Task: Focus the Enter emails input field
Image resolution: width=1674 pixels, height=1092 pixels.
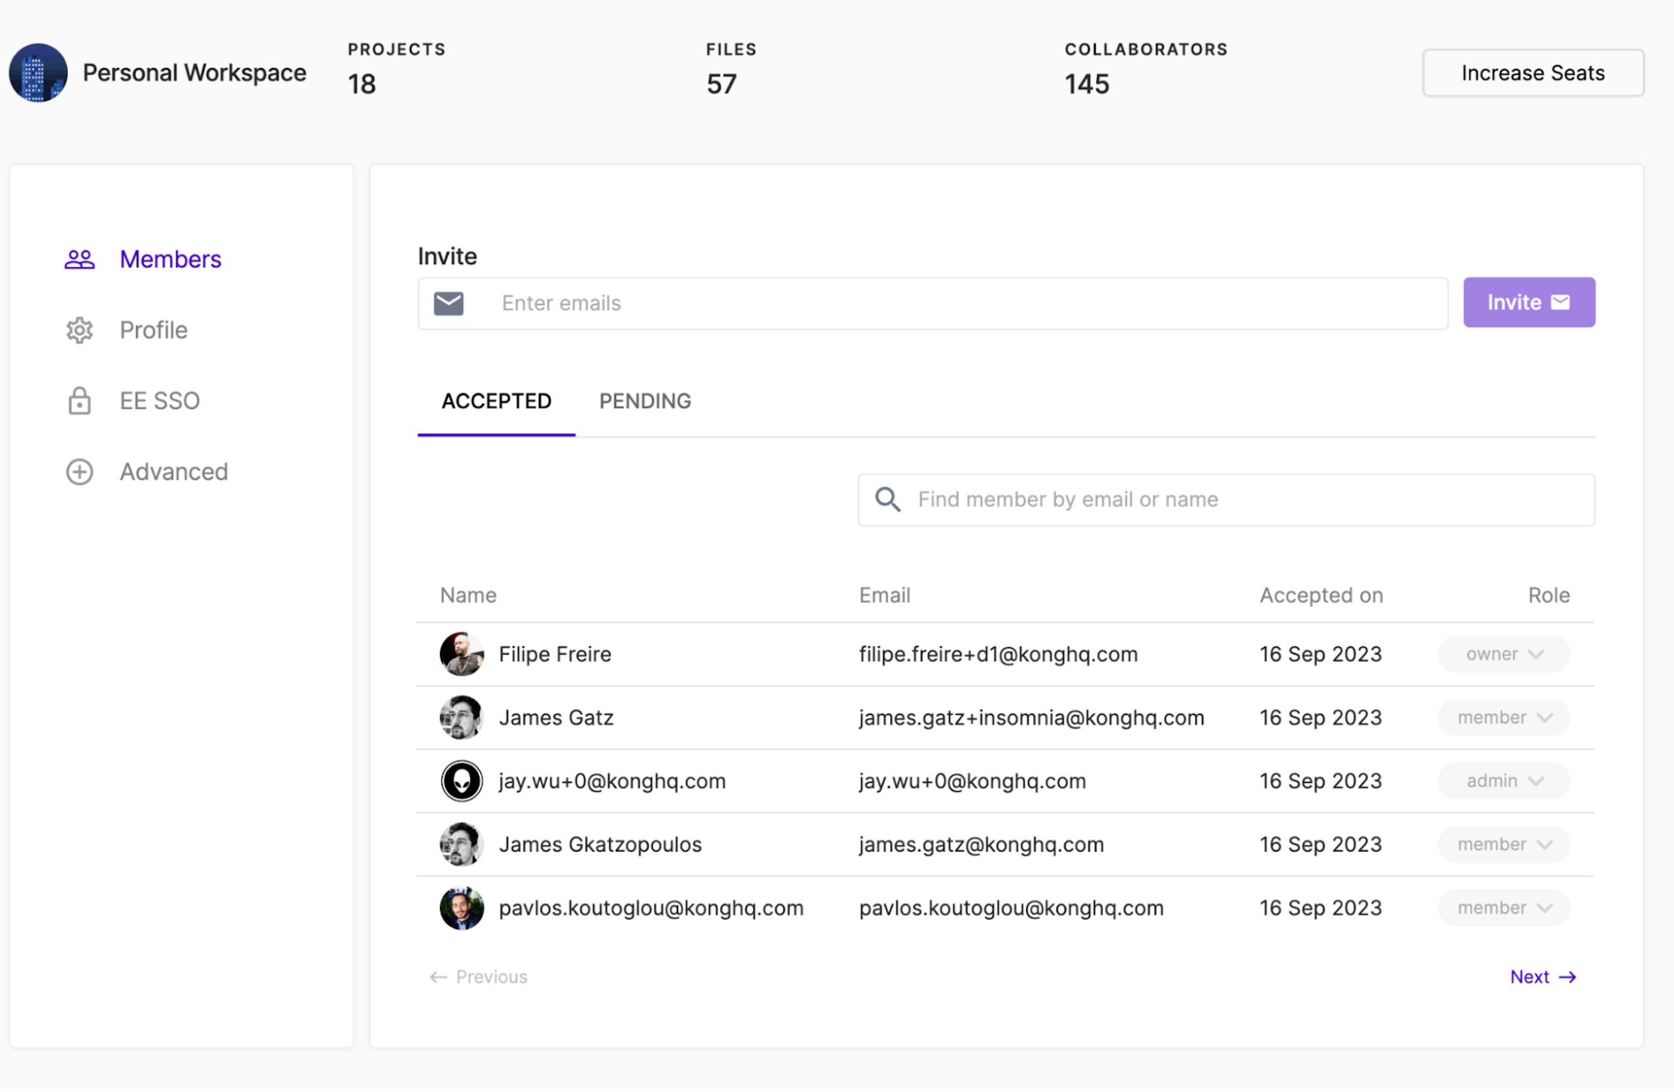Action: coord(964,304)
